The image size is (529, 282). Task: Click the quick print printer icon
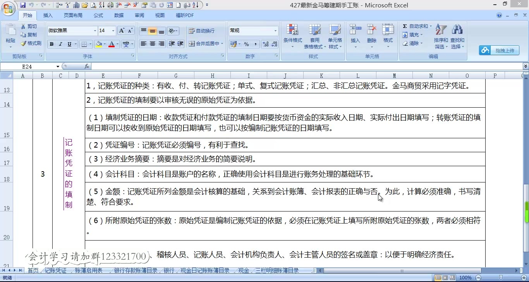click(x=110, y=5)
